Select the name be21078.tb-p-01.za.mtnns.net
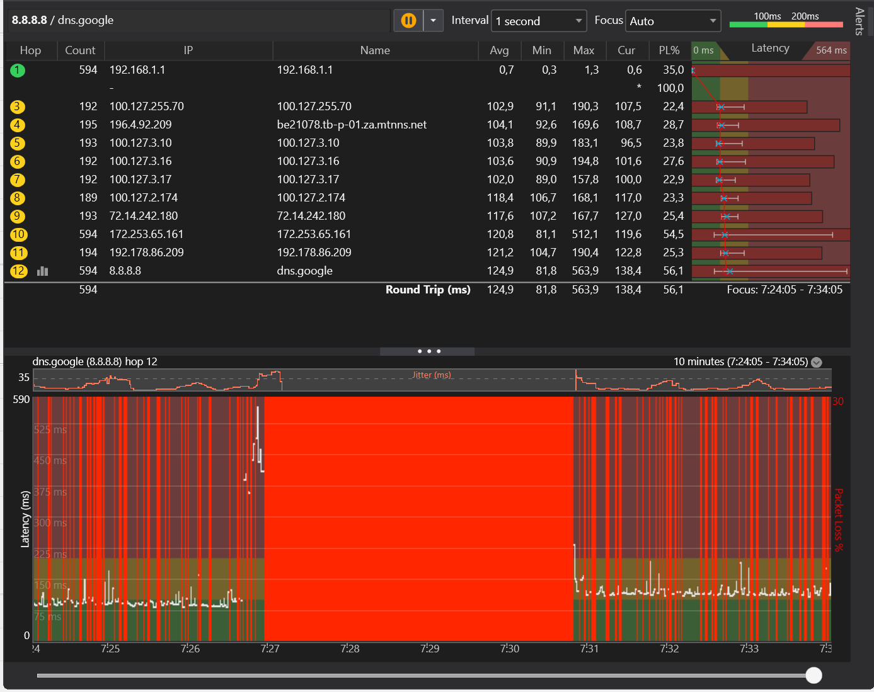This screenshot has height=692, width=874. [x=352, y=125]
